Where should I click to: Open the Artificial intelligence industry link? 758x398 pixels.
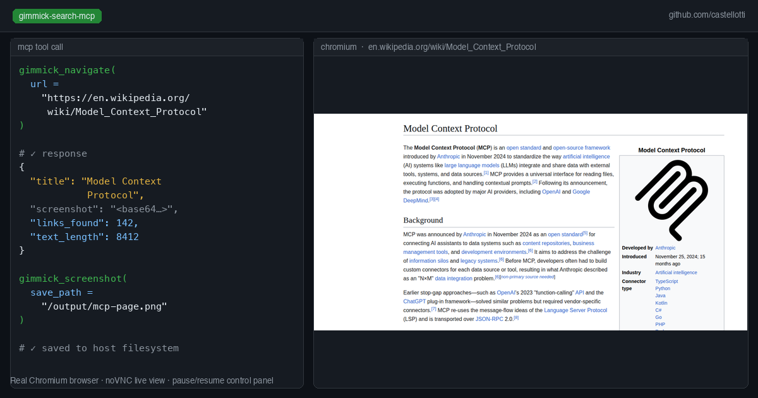(x=676, y=272)
